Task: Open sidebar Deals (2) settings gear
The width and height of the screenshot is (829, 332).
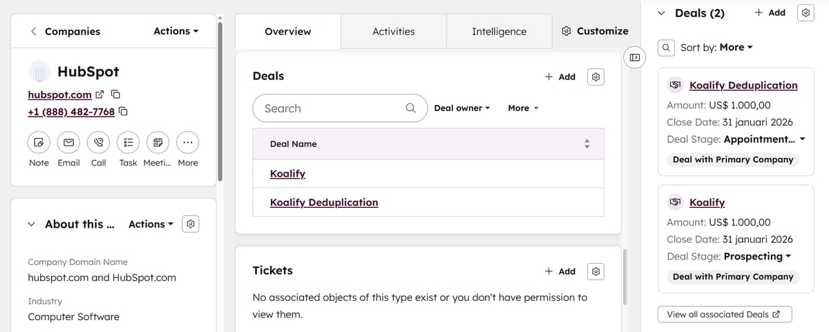Action: point(806,12)
